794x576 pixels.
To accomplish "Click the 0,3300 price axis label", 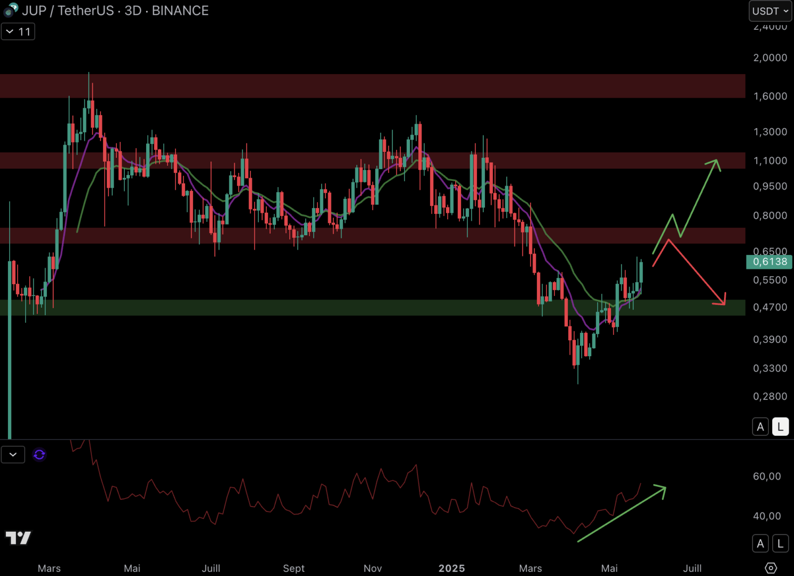I will coord(770,368).
